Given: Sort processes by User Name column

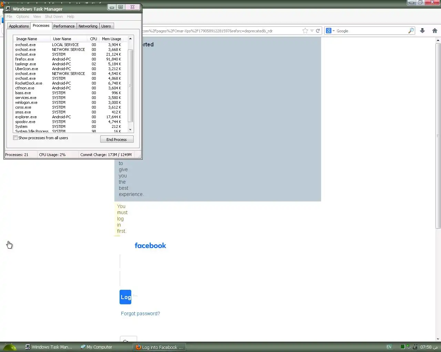Looking at the screenshot, I should (69, 39).
